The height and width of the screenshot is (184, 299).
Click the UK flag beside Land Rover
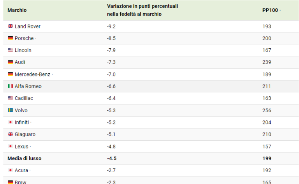coord(10,26)
